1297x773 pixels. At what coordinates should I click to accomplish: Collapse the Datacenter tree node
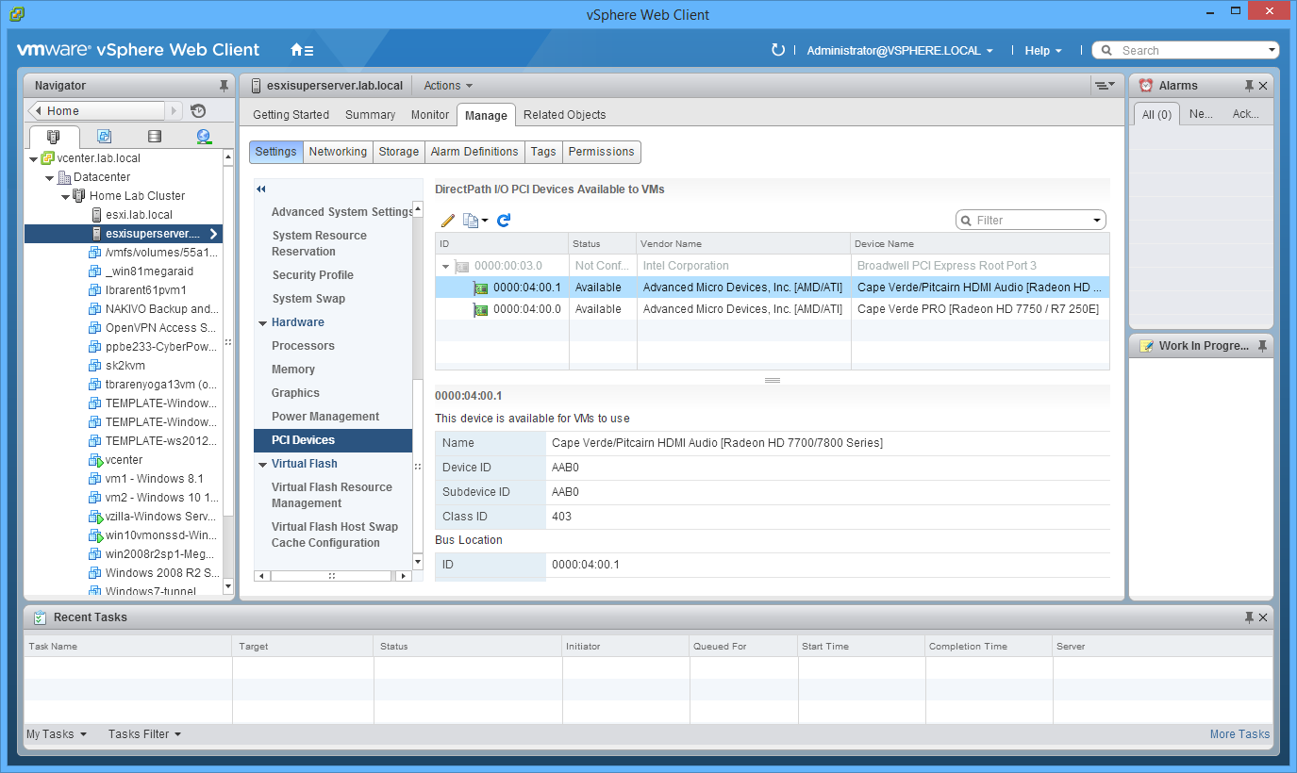pyautogui.click(x=49, y=178)
